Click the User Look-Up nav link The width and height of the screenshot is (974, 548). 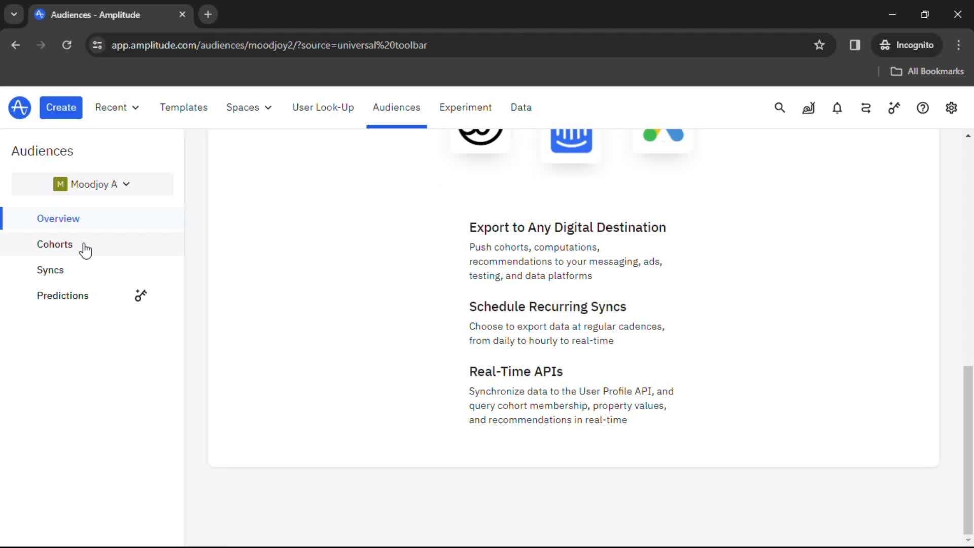(x=323, y=107)
